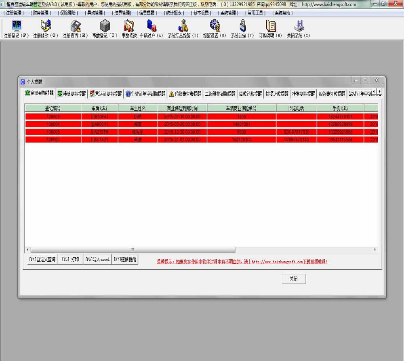
Task: Open the 事故修改 toolbar icon
Action: [129, 29]
